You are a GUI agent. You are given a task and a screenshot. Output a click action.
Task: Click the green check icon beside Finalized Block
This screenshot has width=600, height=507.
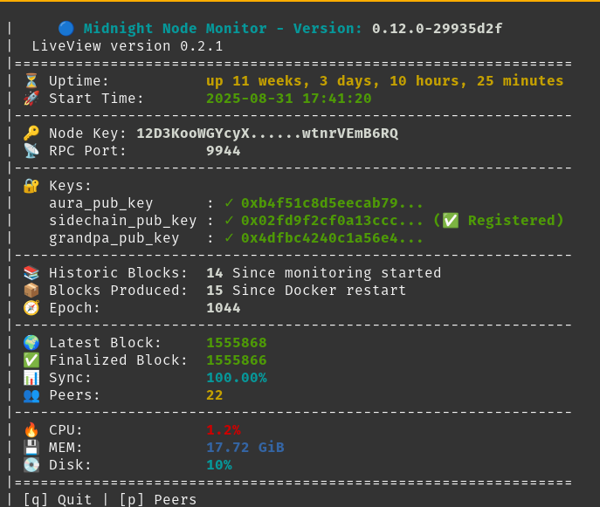pyautogui.click(x=31, y=360)
